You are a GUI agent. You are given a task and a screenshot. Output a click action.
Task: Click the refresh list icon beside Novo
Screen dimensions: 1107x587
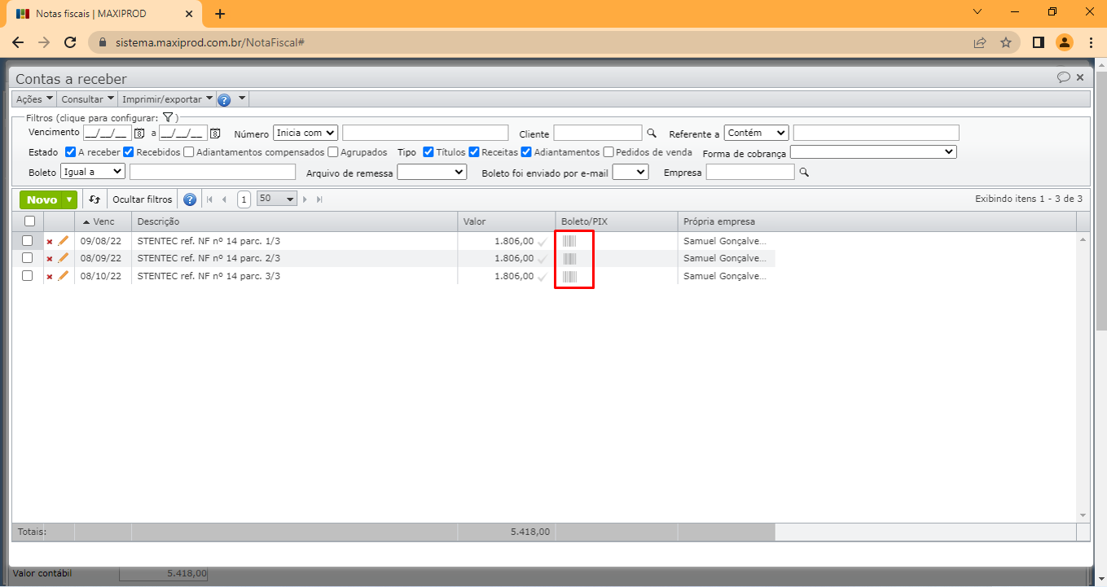tap(94, 199)
